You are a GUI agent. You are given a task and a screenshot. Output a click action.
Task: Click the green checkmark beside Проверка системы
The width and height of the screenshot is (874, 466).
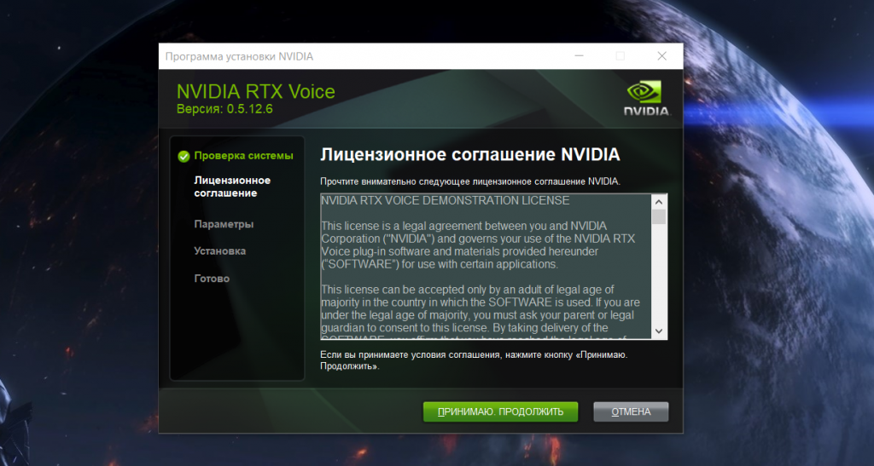tap(184, 156)
